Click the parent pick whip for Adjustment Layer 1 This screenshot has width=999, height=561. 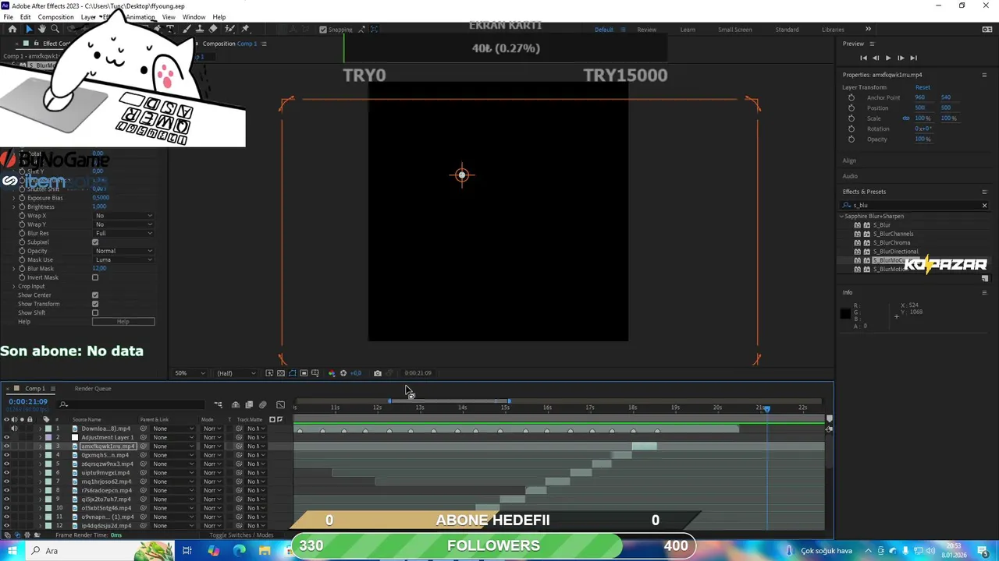144,437
